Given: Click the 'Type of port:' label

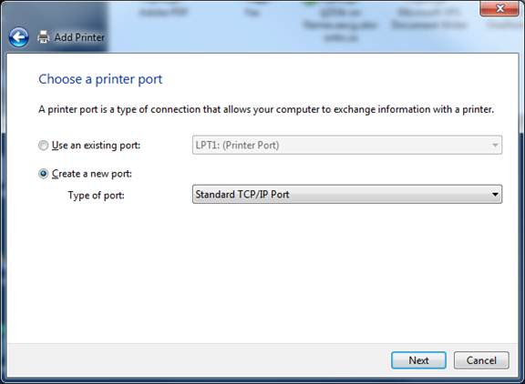Looking at the screenshot, I should coord(96,195).
